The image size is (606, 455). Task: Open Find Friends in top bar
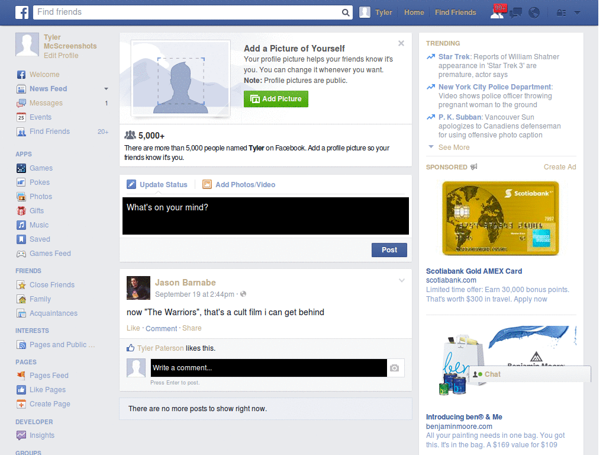click(x=456, y=12)
